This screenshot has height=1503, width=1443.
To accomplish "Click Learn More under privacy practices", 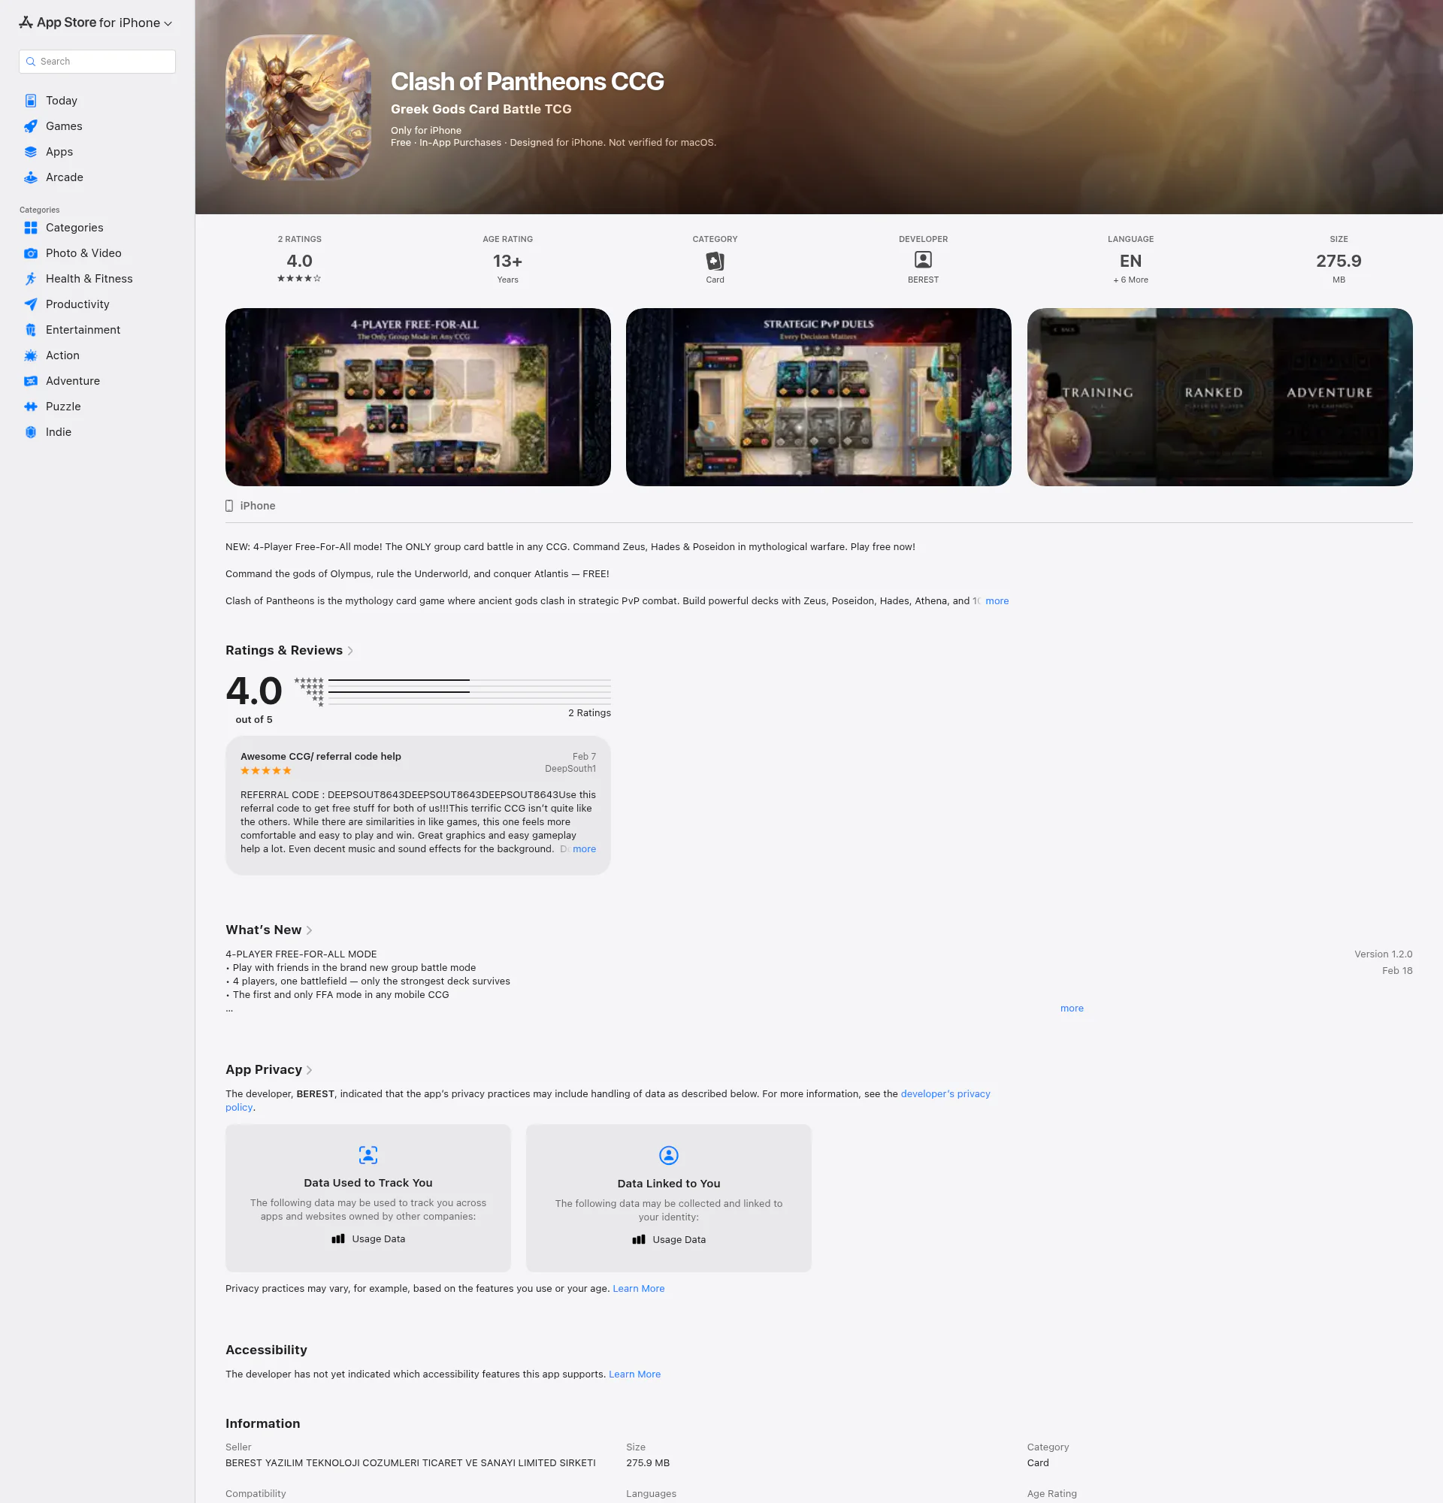I will 639,1288.
